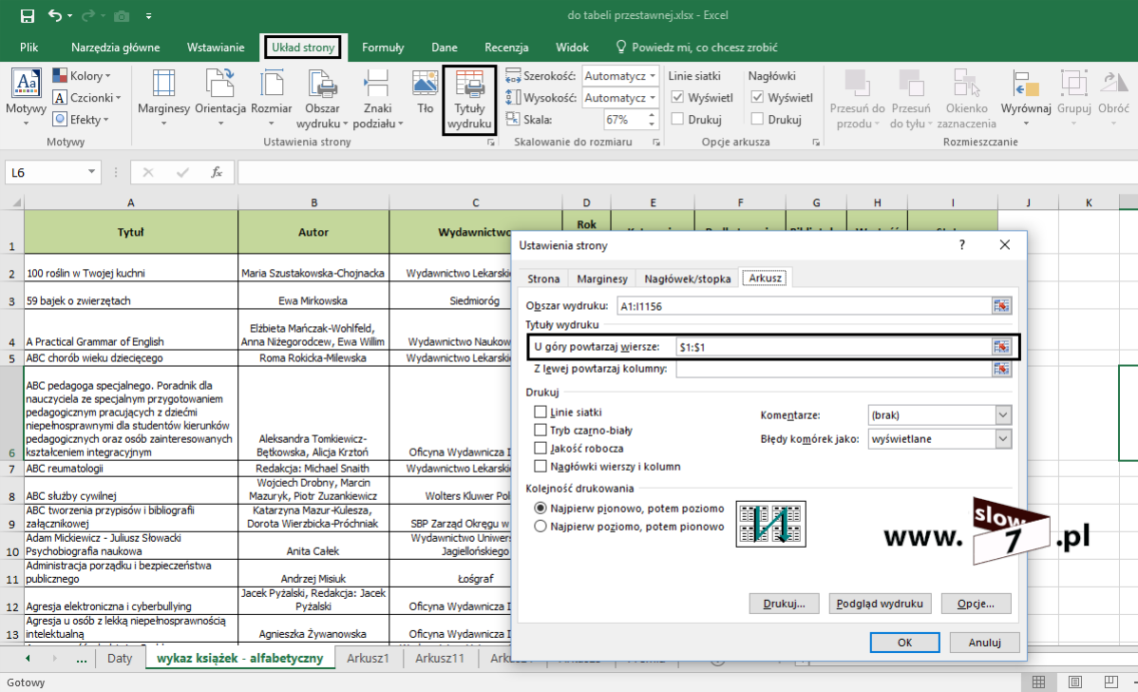Open Motywy themes gallery
This screenshot has height=692, width=1138.
coord(27,97)
